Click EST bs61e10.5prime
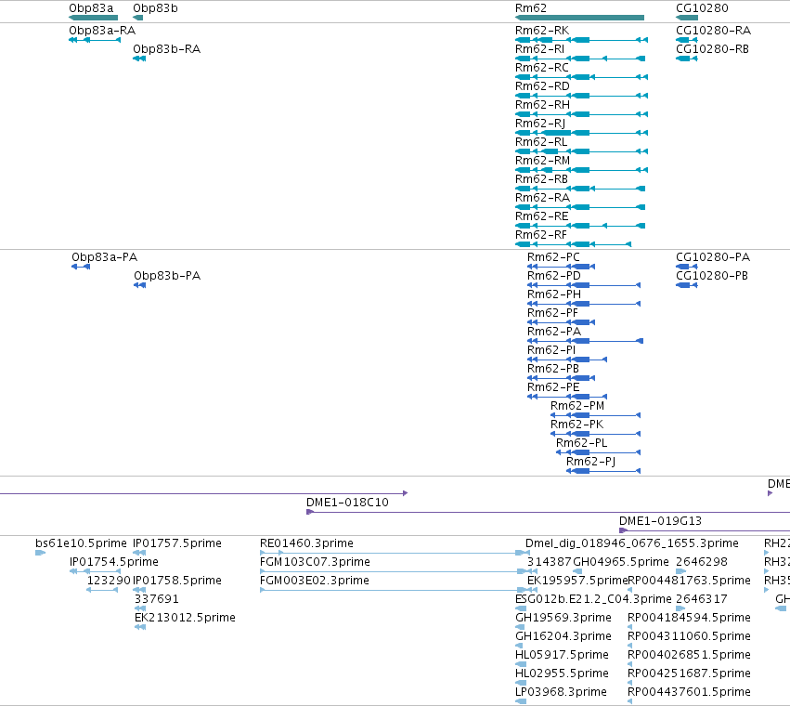The image size is (790, 706). [40, 554]
